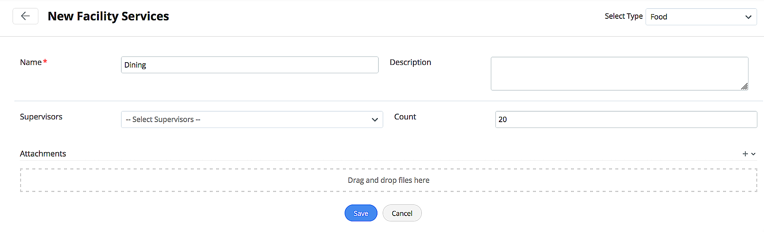Click into the Description text area
The image size is (764, 232).
pyautogui.click(x=619, y=73)
